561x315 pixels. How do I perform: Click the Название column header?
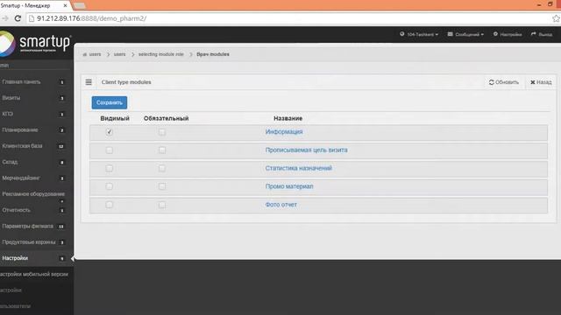(x=288, y=118)
